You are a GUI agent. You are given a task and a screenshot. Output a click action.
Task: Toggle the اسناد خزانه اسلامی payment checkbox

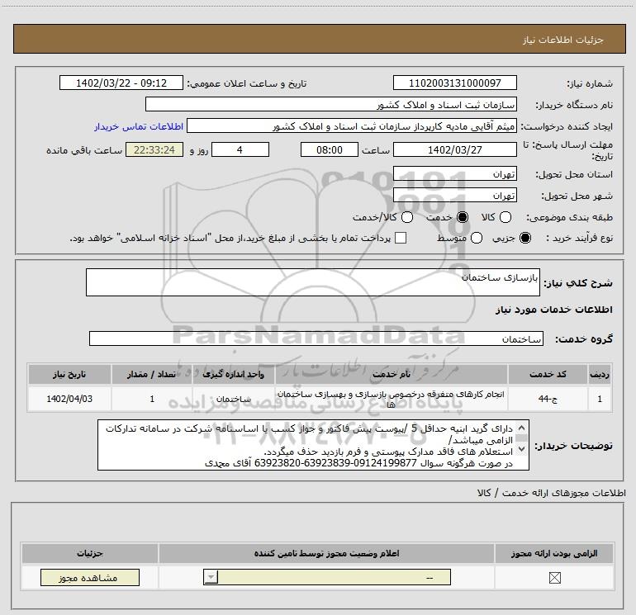pos(401,238)
